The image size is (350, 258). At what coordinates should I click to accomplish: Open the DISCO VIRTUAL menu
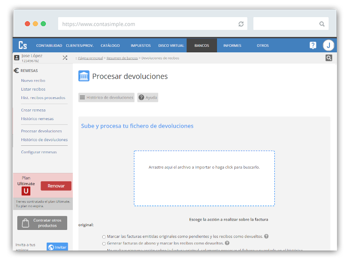click(x=171, y=46)
